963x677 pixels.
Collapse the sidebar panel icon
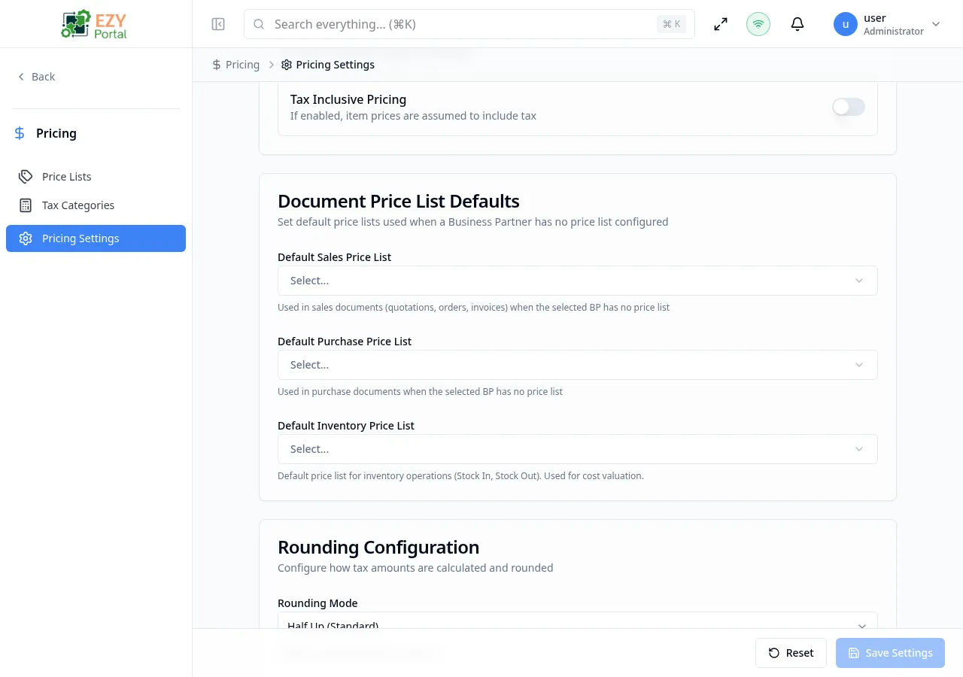pos(218,24)
